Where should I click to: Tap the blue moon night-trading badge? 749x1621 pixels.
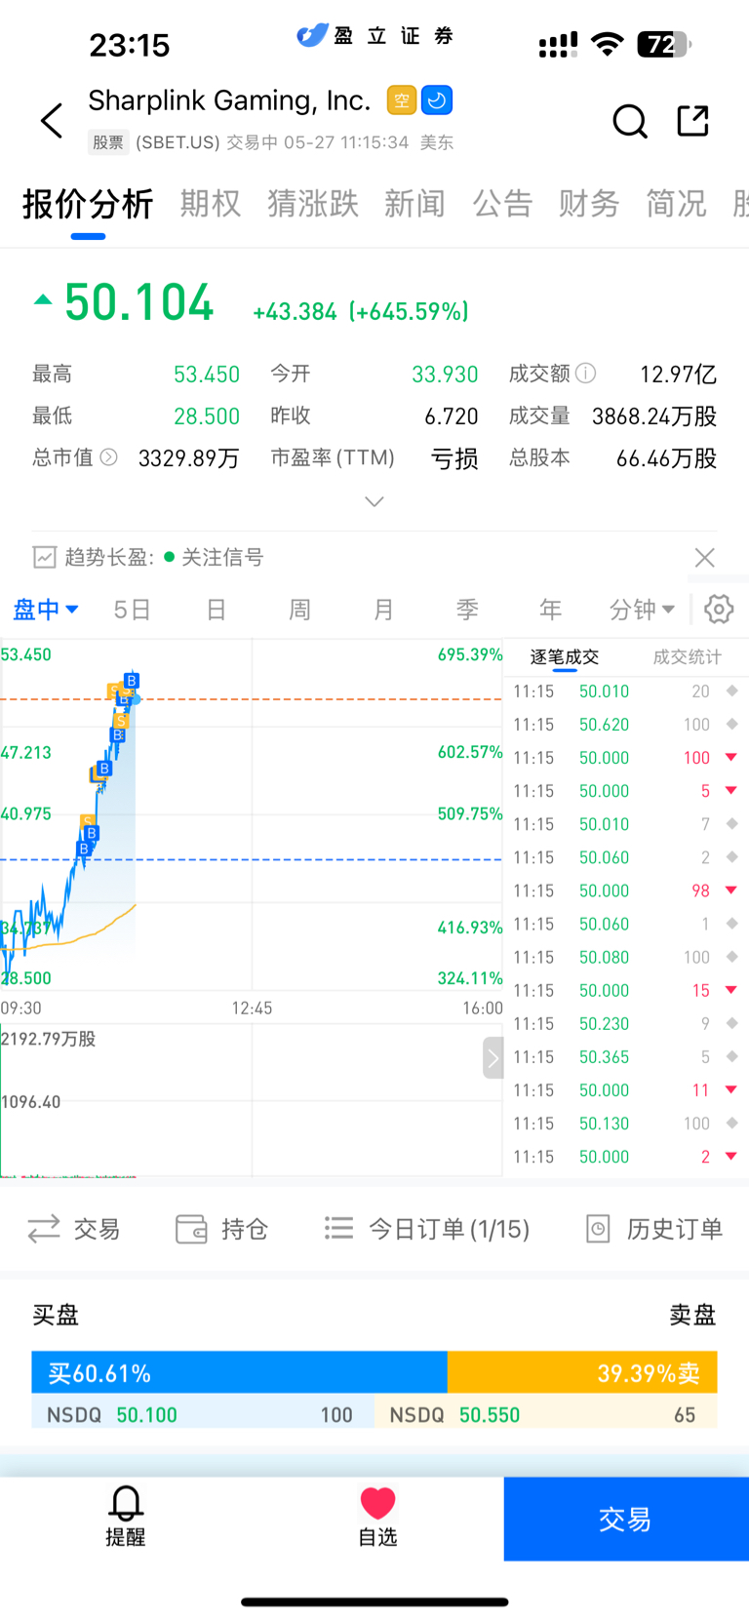[x=437, y=100]
